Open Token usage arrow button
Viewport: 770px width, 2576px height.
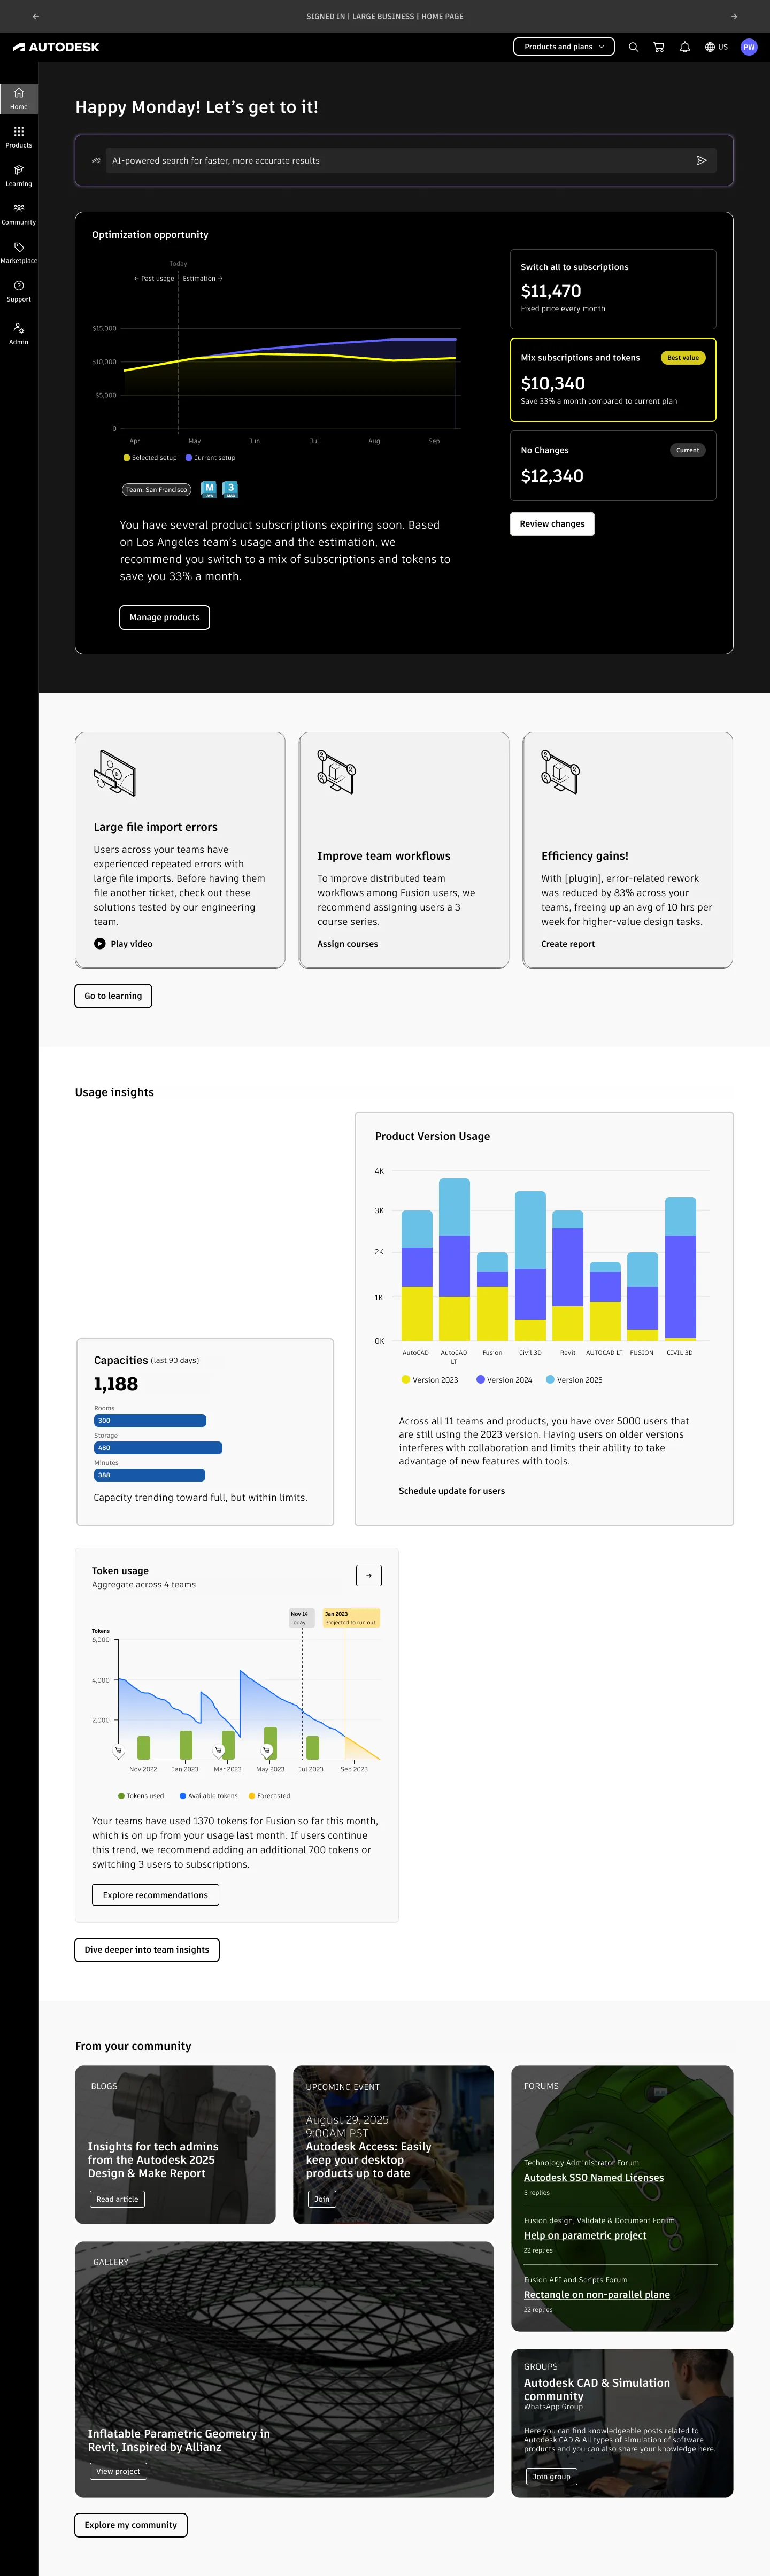[369, 1576]
